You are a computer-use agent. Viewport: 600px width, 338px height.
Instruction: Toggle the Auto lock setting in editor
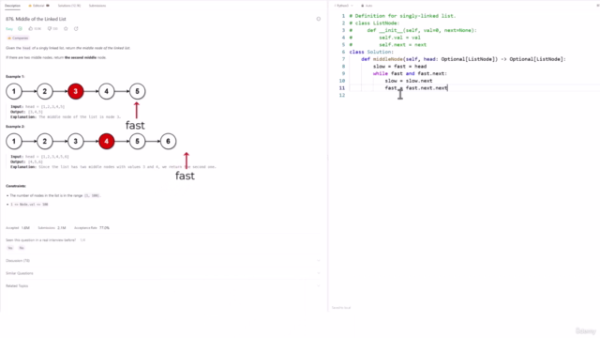(367, 6)
